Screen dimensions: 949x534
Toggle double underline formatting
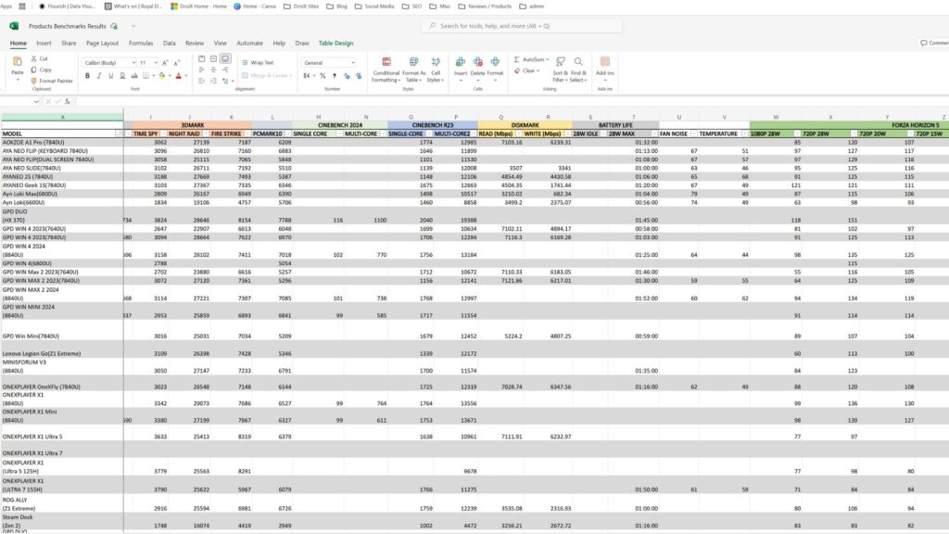tap(122, 76)
